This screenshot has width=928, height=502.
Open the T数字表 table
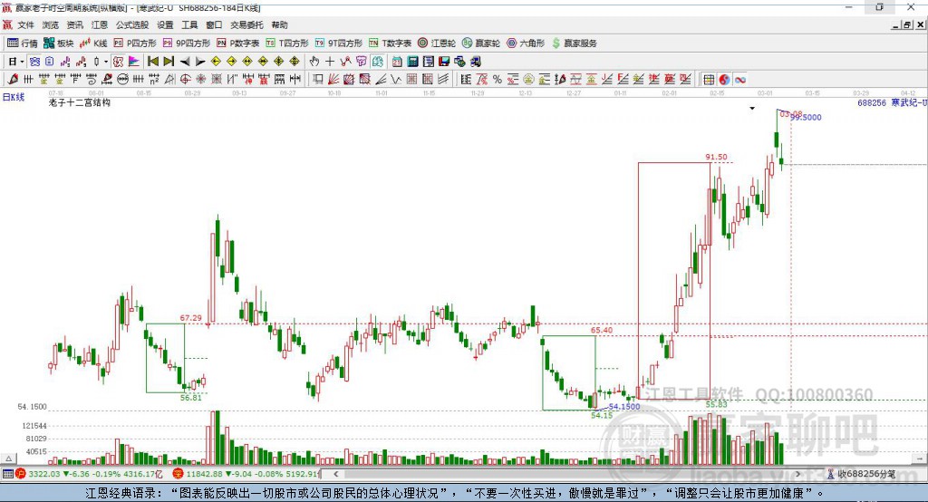pos(390,43)
